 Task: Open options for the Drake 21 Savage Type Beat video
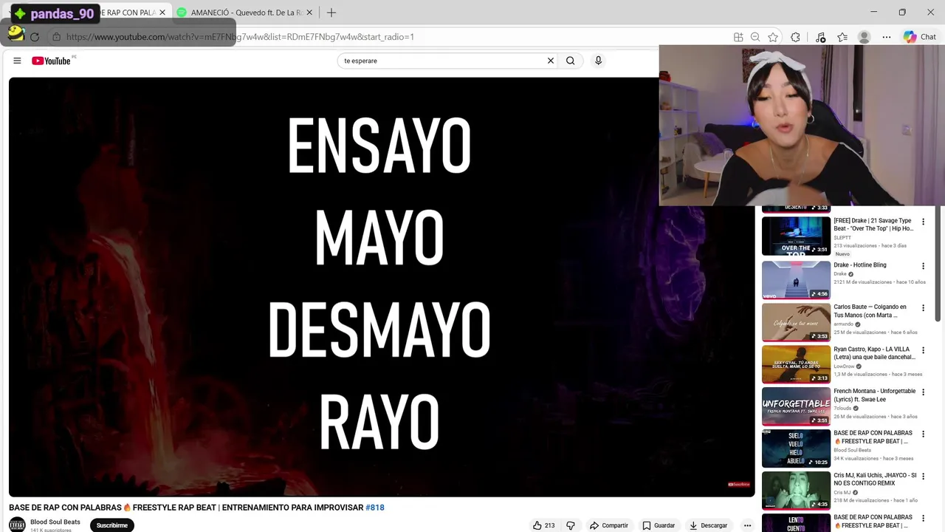pos(923,222)
